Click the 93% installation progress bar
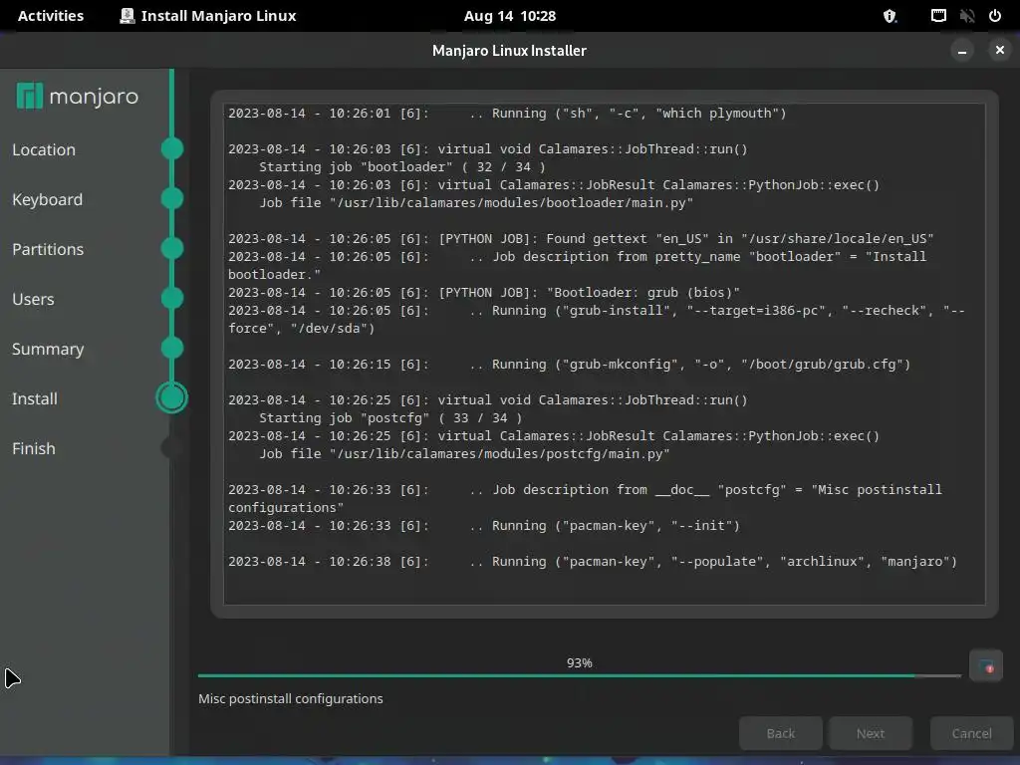Image resolution: width=1020 pixels, height=765 pixels. (x=579, y=676)
